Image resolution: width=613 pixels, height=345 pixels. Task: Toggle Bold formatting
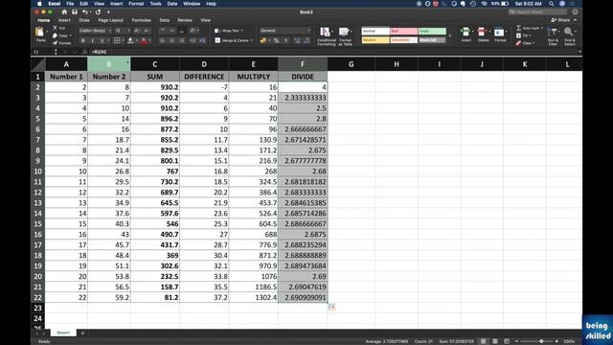point(83,40)
